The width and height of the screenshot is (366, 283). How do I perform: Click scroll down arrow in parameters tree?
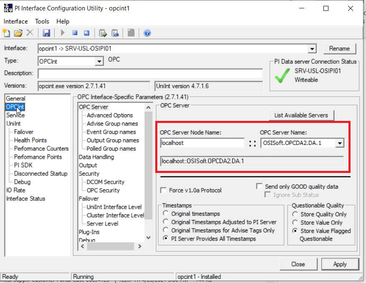click(x=148, y=238)
